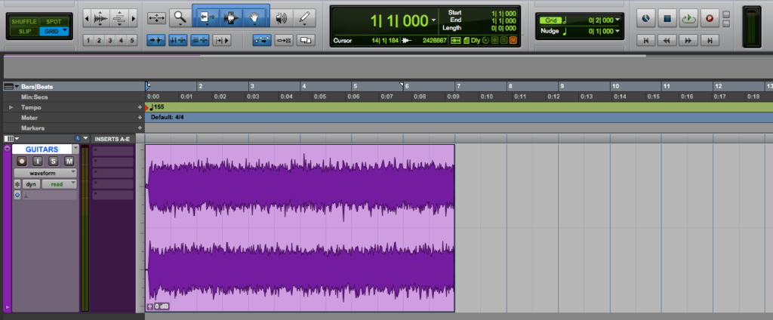This screenshot has height=320, width=773.
Task: Recall zoom preset 4
Action: pyautogui.click(x=121, y=41)
